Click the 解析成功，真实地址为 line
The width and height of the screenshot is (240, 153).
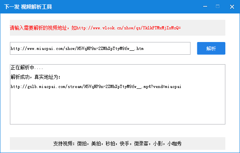coord(35,77)
